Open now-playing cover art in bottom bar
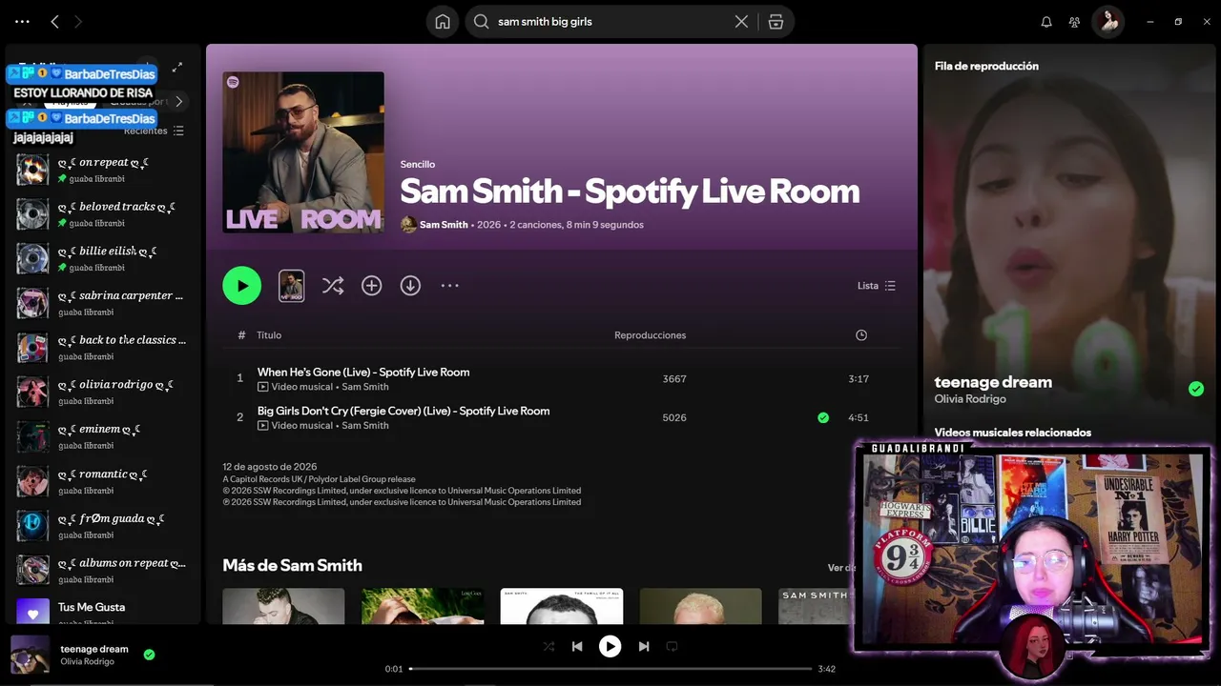The height and width of the screenshot is (686, 1221). [x=30, y=655]
